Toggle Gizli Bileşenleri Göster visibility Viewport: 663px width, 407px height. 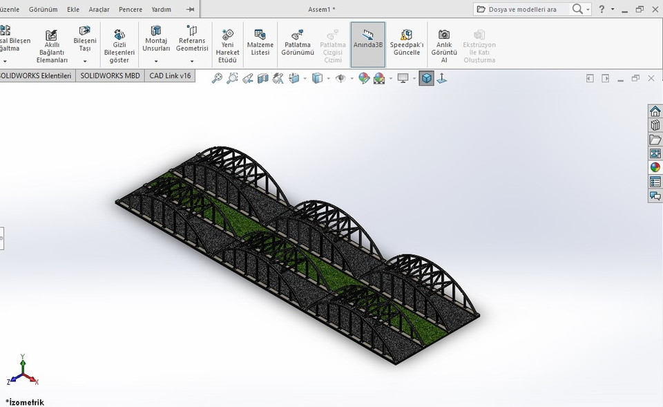click(118, 44)
